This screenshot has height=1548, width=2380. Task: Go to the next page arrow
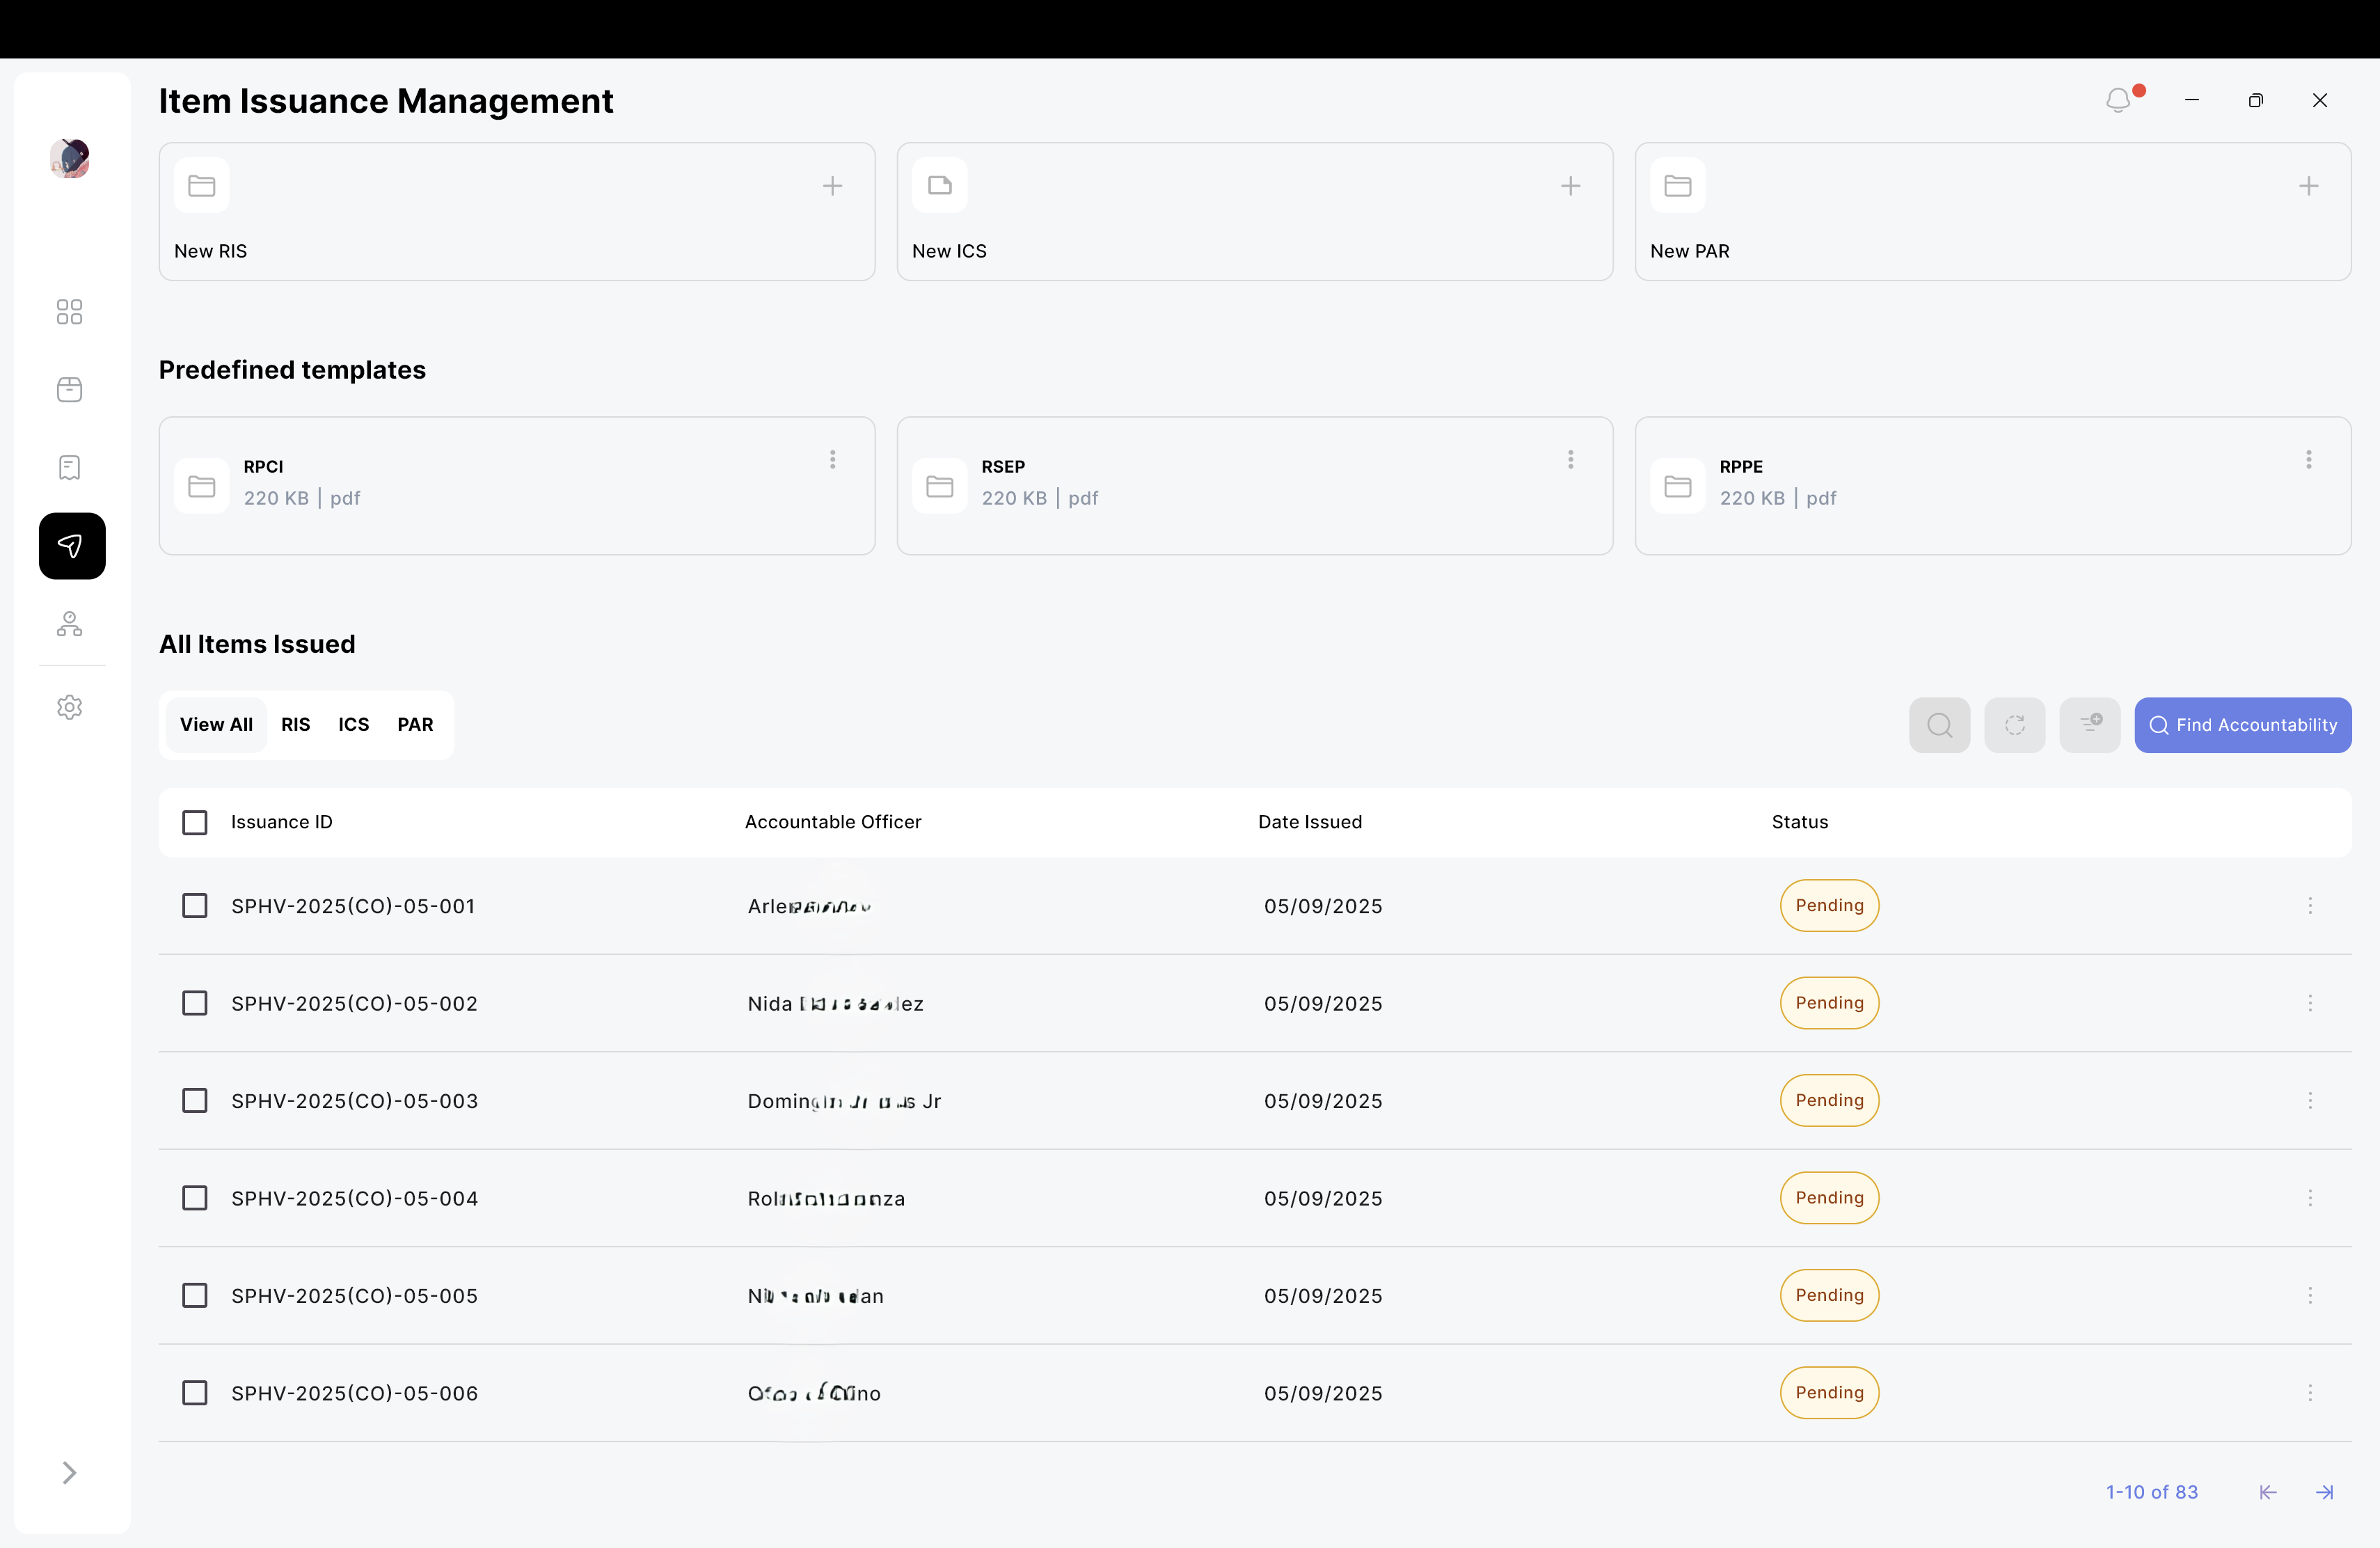pyautogui.click(x=2324, y=1492)
